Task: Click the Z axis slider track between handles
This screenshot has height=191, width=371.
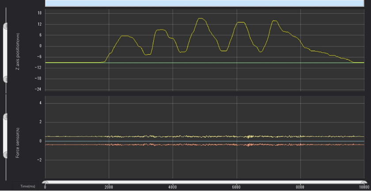Action: (6, 52)
